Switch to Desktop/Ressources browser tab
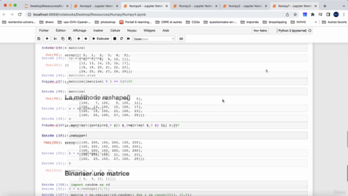The width and height of the screenshot is (348, 196). [46, 6]
